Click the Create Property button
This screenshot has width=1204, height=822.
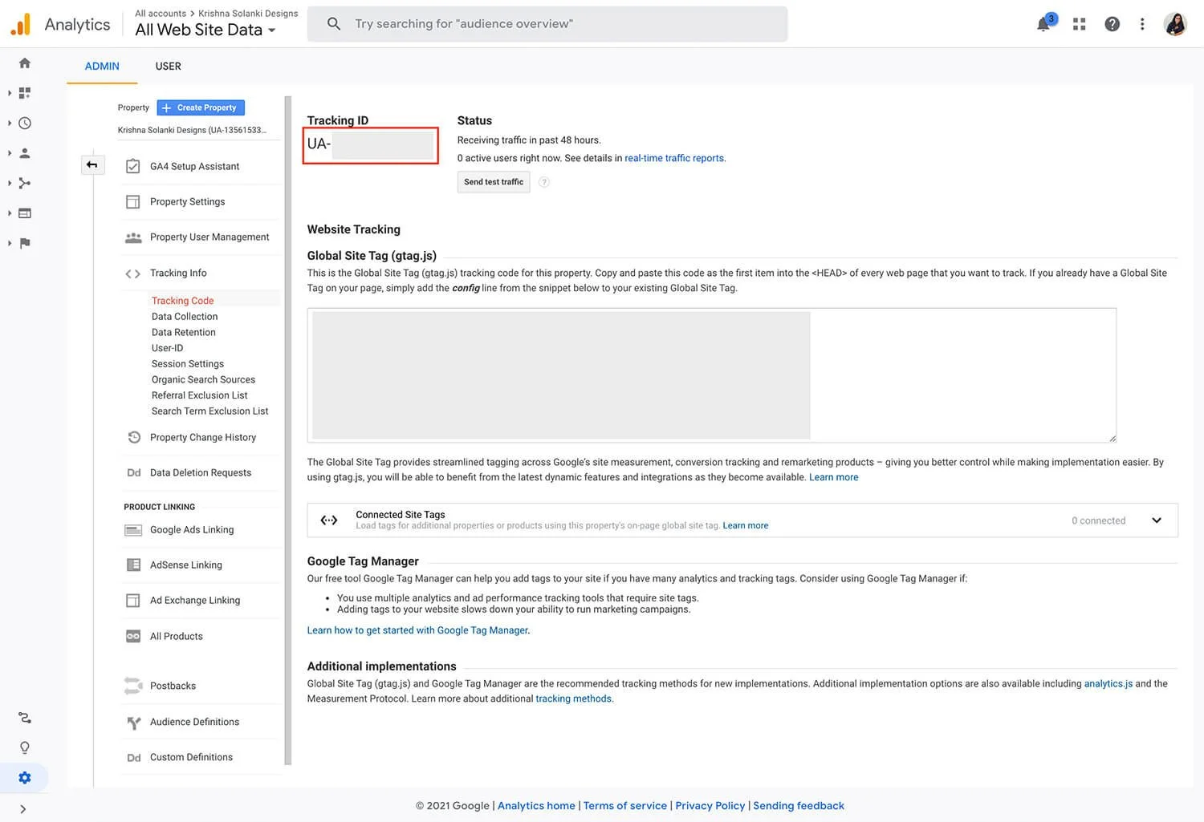point(200,107)
